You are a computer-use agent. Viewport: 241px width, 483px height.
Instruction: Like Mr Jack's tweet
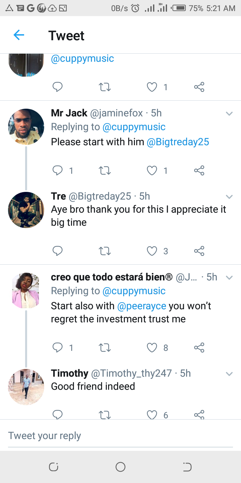click(152, 171)
